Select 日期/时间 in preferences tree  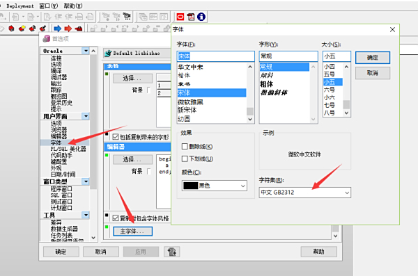pos(63,174)
